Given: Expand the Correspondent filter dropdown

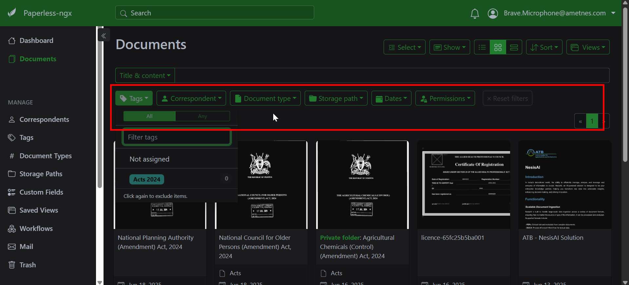Looking at the screenshot, I should pyautogui.click(x=191, y=98).
